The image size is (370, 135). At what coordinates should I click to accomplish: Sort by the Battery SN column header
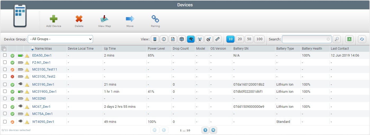241,49
